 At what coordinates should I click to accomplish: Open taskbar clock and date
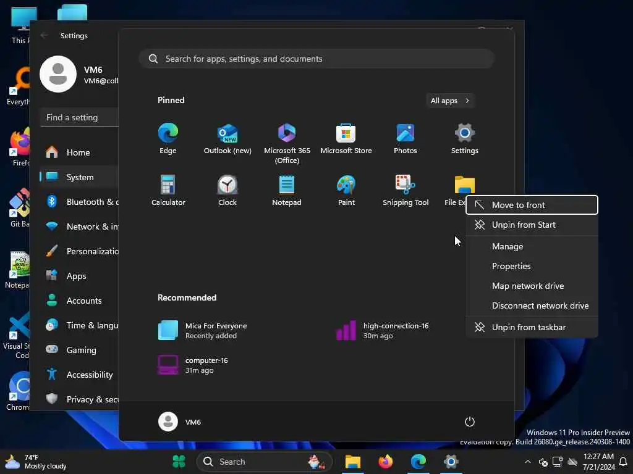click(598, 462)
